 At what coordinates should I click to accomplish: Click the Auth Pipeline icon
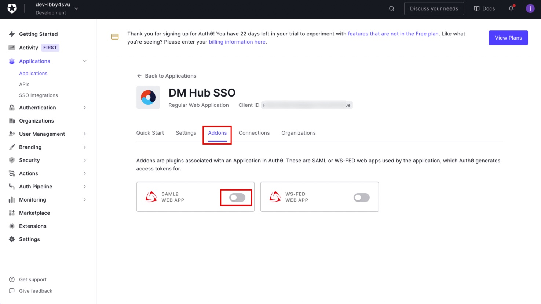click(12, 187)
